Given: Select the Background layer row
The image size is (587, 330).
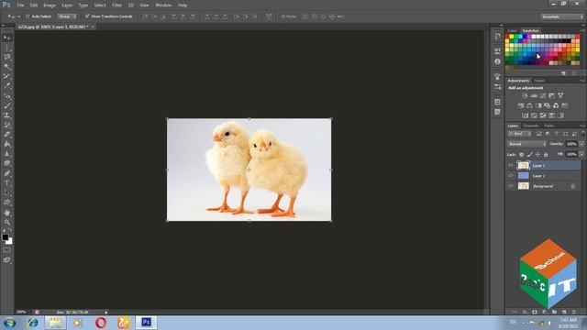Looking at the screenshot, I should coord(544,186).
